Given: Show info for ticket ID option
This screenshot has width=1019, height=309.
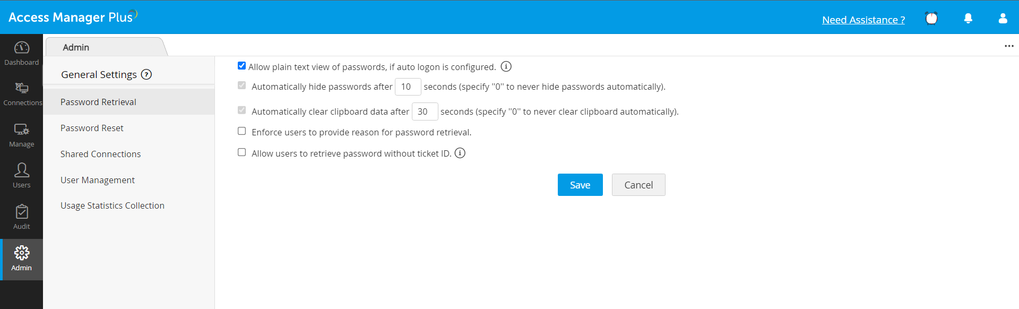Looking at the screenshot, I should coord(460,153).
